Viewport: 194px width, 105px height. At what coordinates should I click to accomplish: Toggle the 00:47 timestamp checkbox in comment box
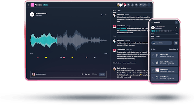(93, 74)
